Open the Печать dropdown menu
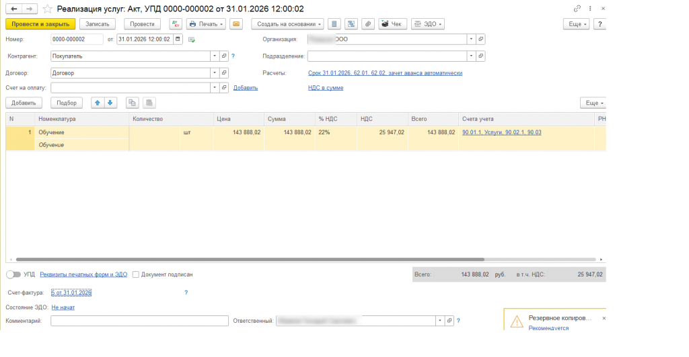This screenshot has width=689, height=357. pyautogui.click(x=206, y=24)
